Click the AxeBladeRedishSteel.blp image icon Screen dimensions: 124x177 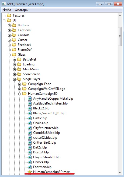(30, 103)
